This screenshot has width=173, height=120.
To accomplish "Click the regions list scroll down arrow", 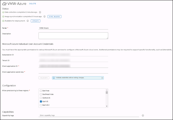I will pyautogui.click(x=107, y=106).
